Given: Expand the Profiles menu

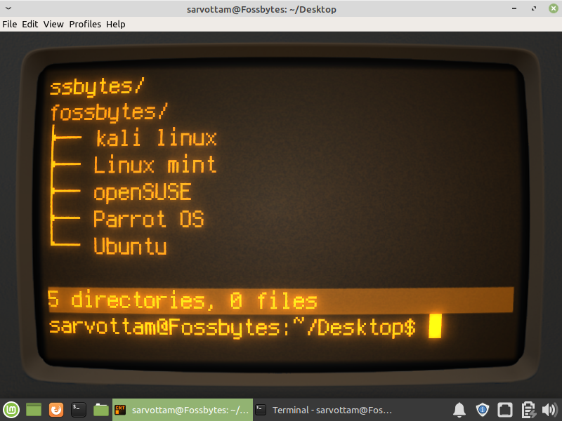Looking at the screenshot, I should (85, 24).
